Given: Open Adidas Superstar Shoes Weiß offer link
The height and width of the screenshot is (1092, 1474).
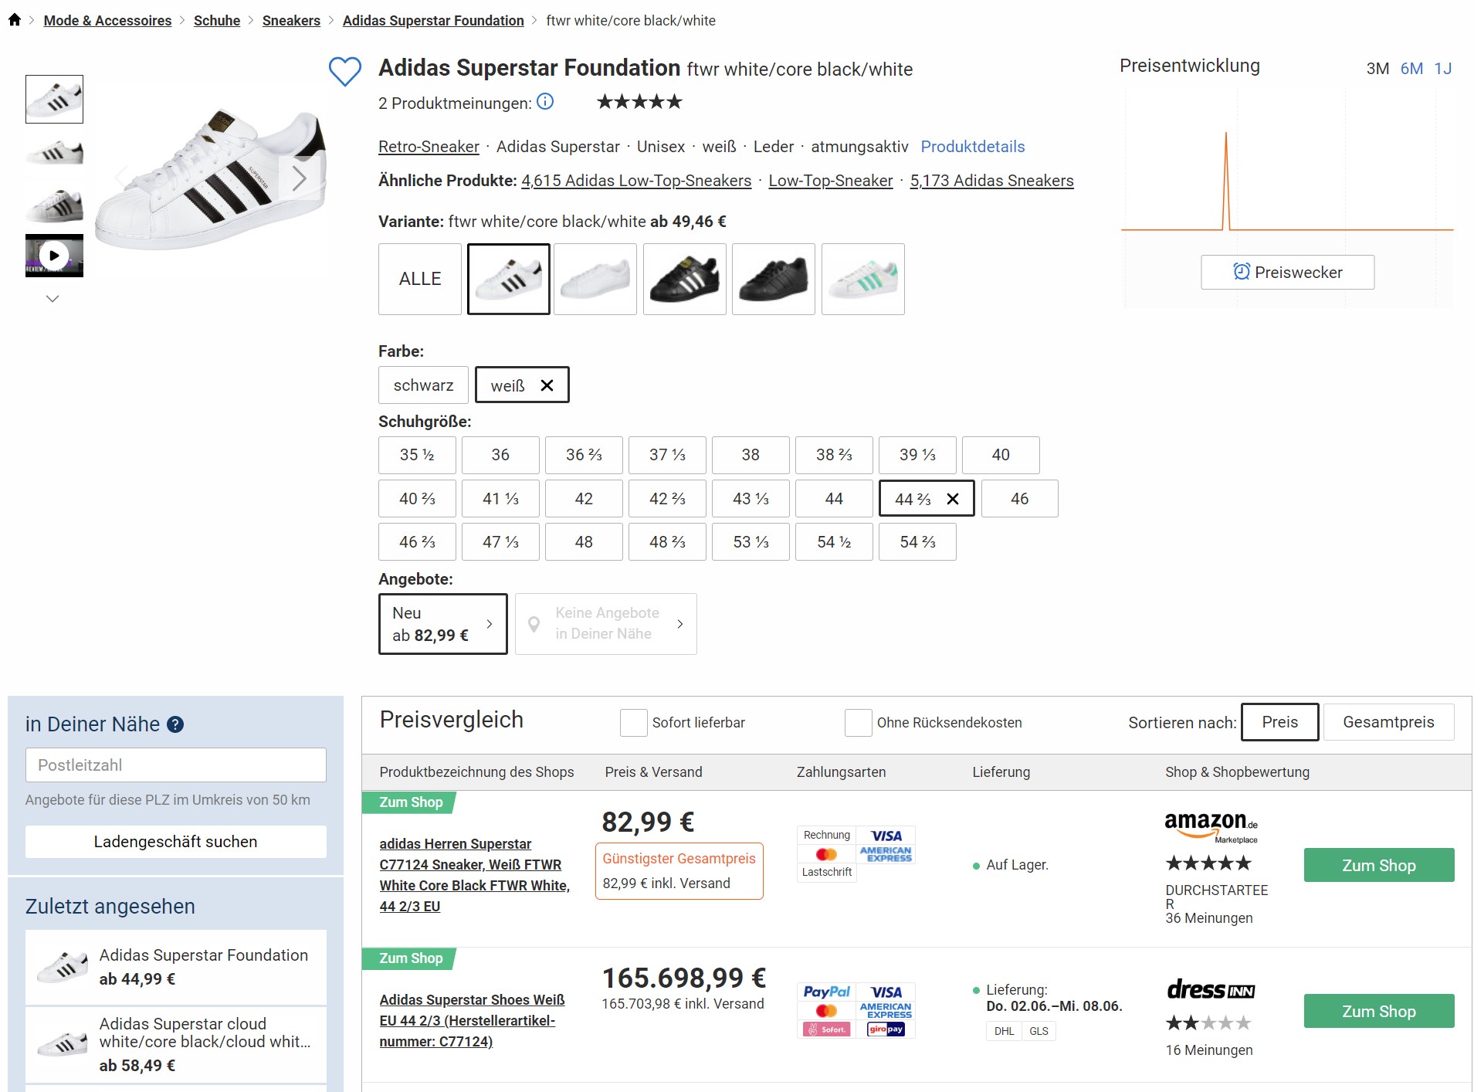Looking at the screenshot, I should (472, 1020).
